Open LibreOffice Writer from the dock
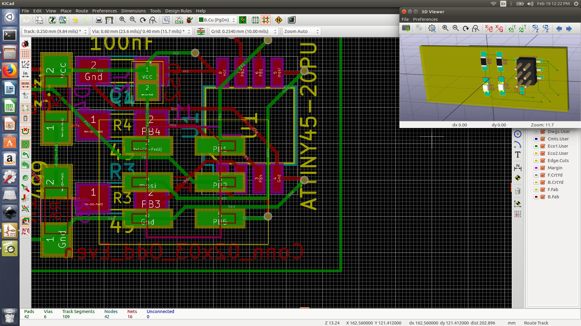This screenshot has height=326, width=581. pyautogui.click(x=10, y=89)
